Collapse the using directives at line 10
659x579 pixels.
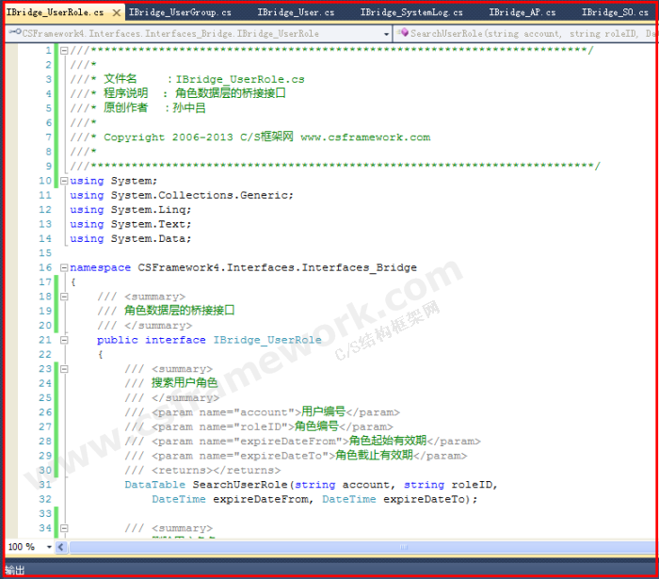[x=63, y=181]
